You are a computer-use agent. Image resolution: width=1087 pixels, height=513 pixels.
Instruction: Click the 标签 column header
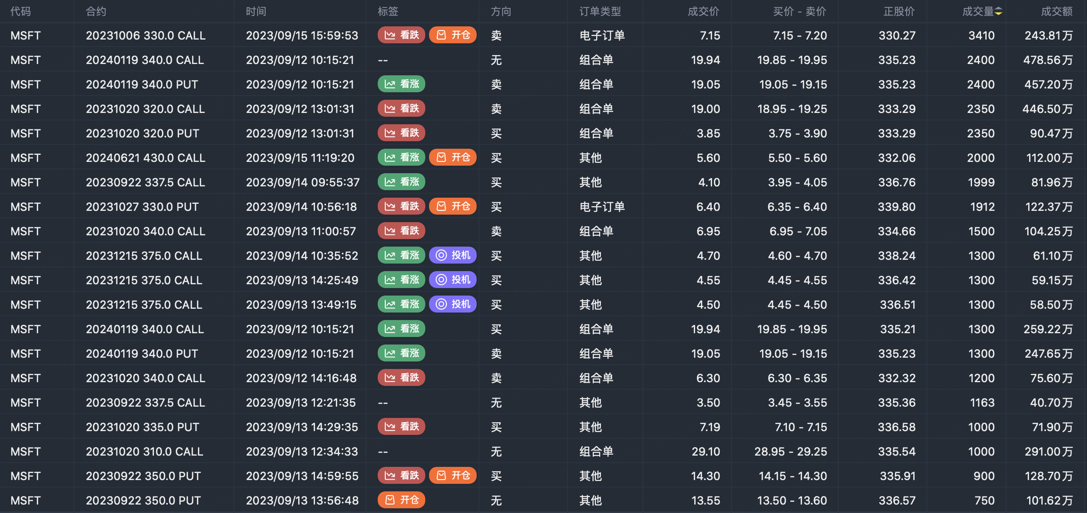point(388,12)
